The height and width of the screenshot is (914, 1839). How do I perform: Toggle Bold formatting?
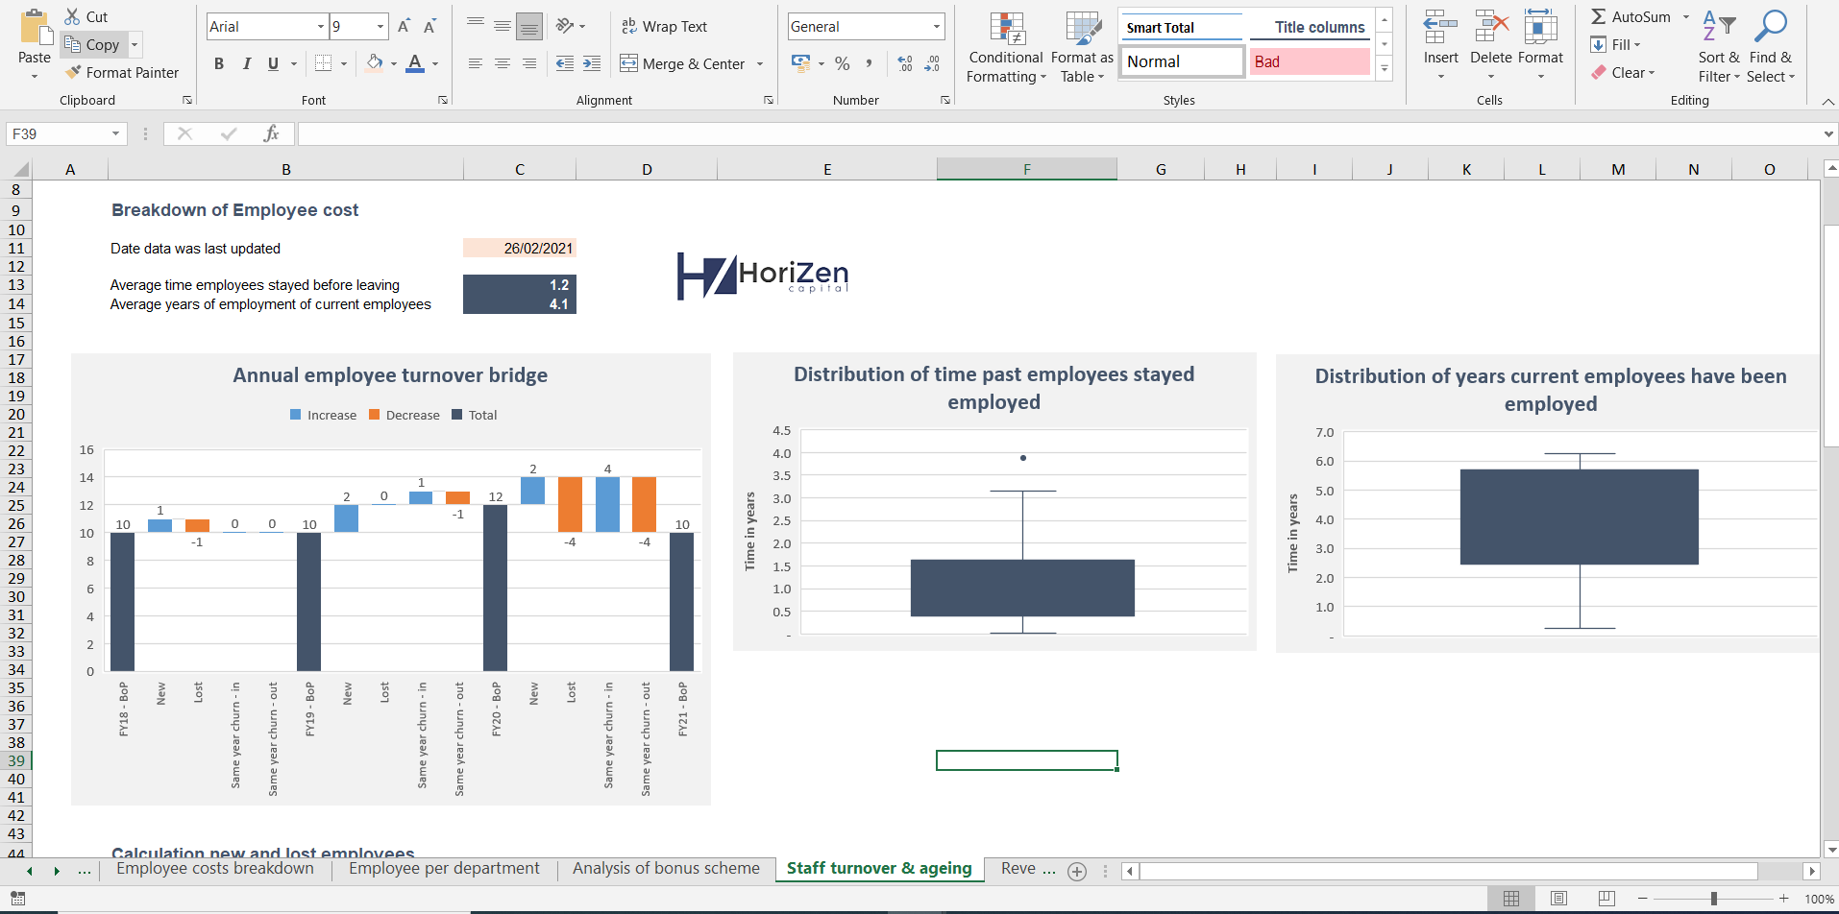pos(219,63)
